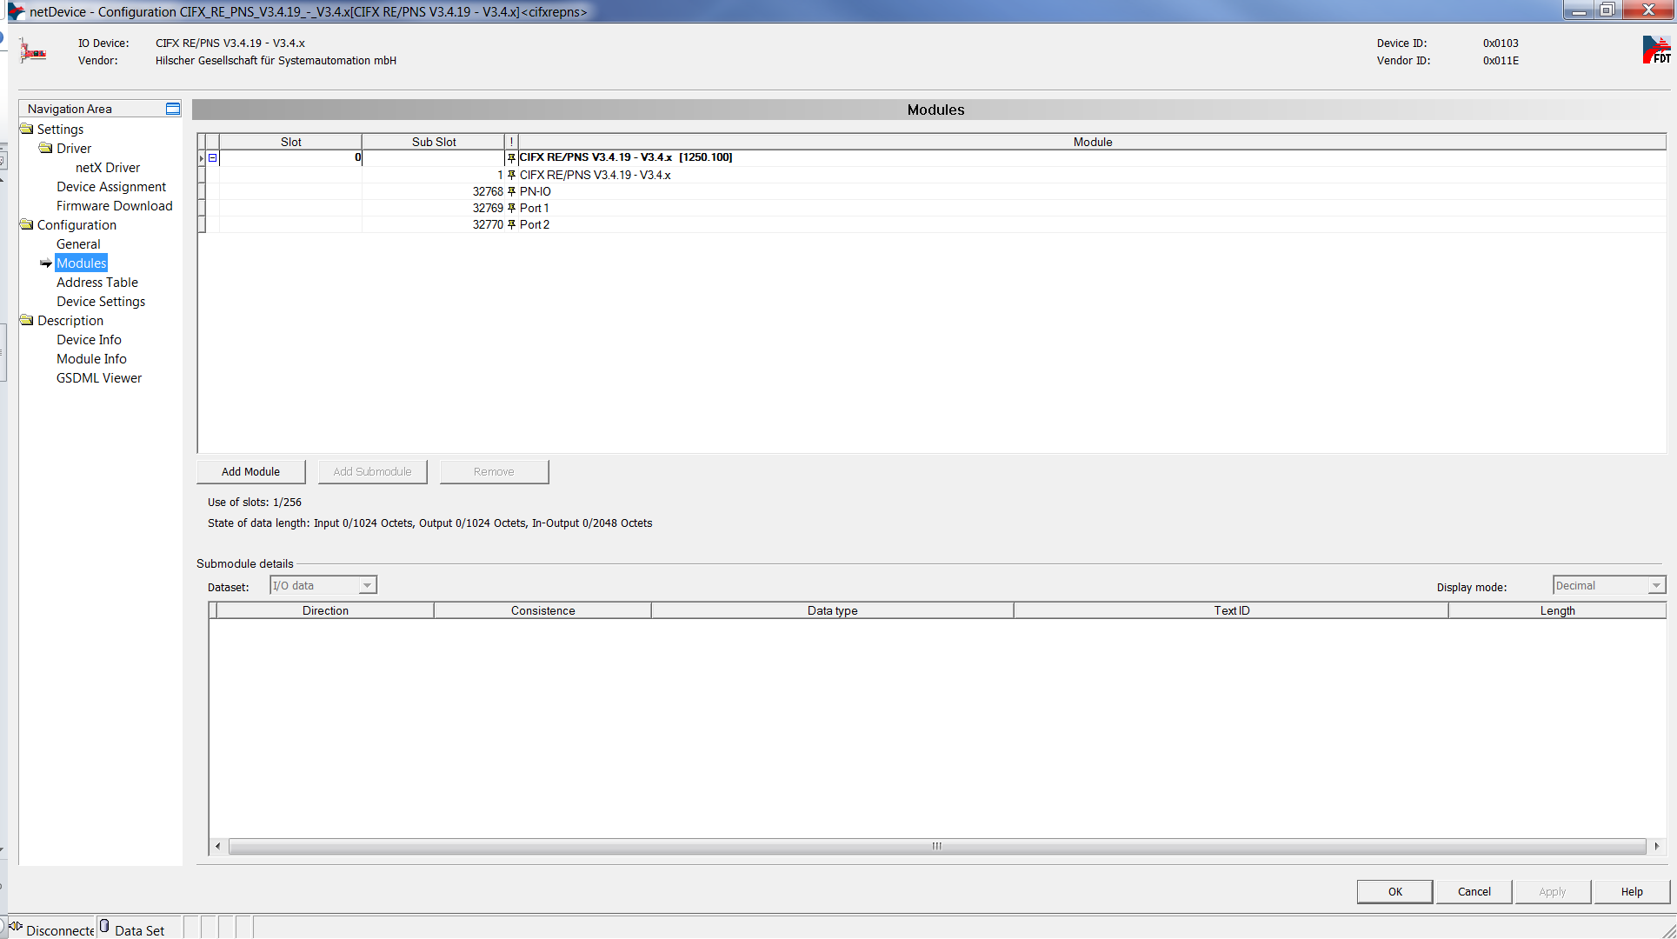Click the row selector of slot 0
1677x939 pixels.
click(x=202, y=157)
